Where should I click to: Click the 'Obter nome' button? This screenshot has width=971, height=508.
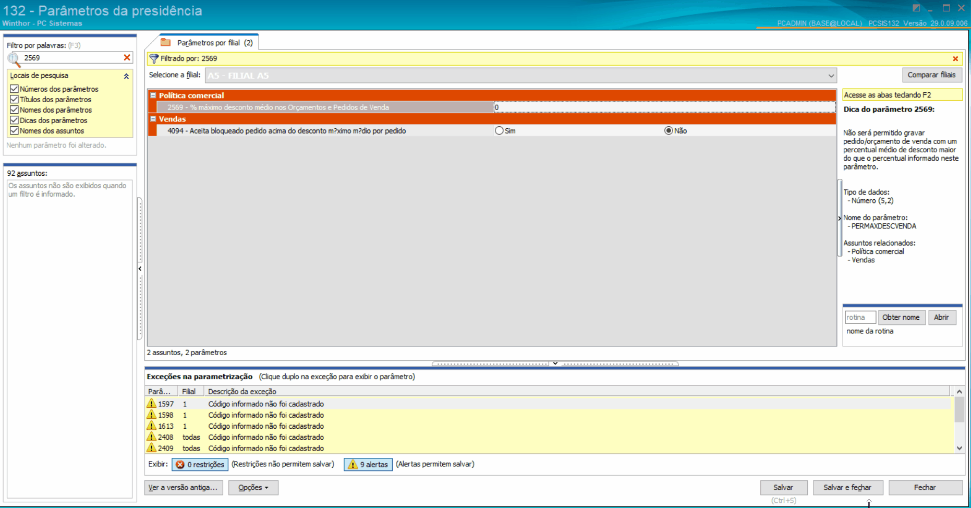pyautogui.click(x=901, y=317)
